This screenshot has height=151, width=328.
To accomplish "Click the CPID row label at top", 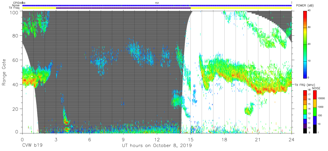I will (x=17, y=3).
